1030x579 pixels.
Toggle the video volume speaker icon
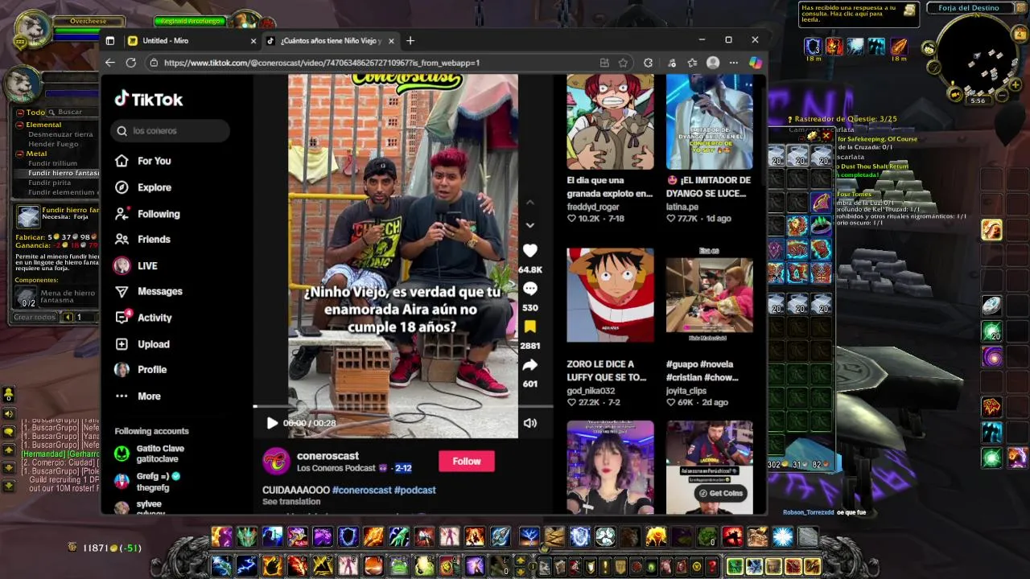[x=529, y=423]
